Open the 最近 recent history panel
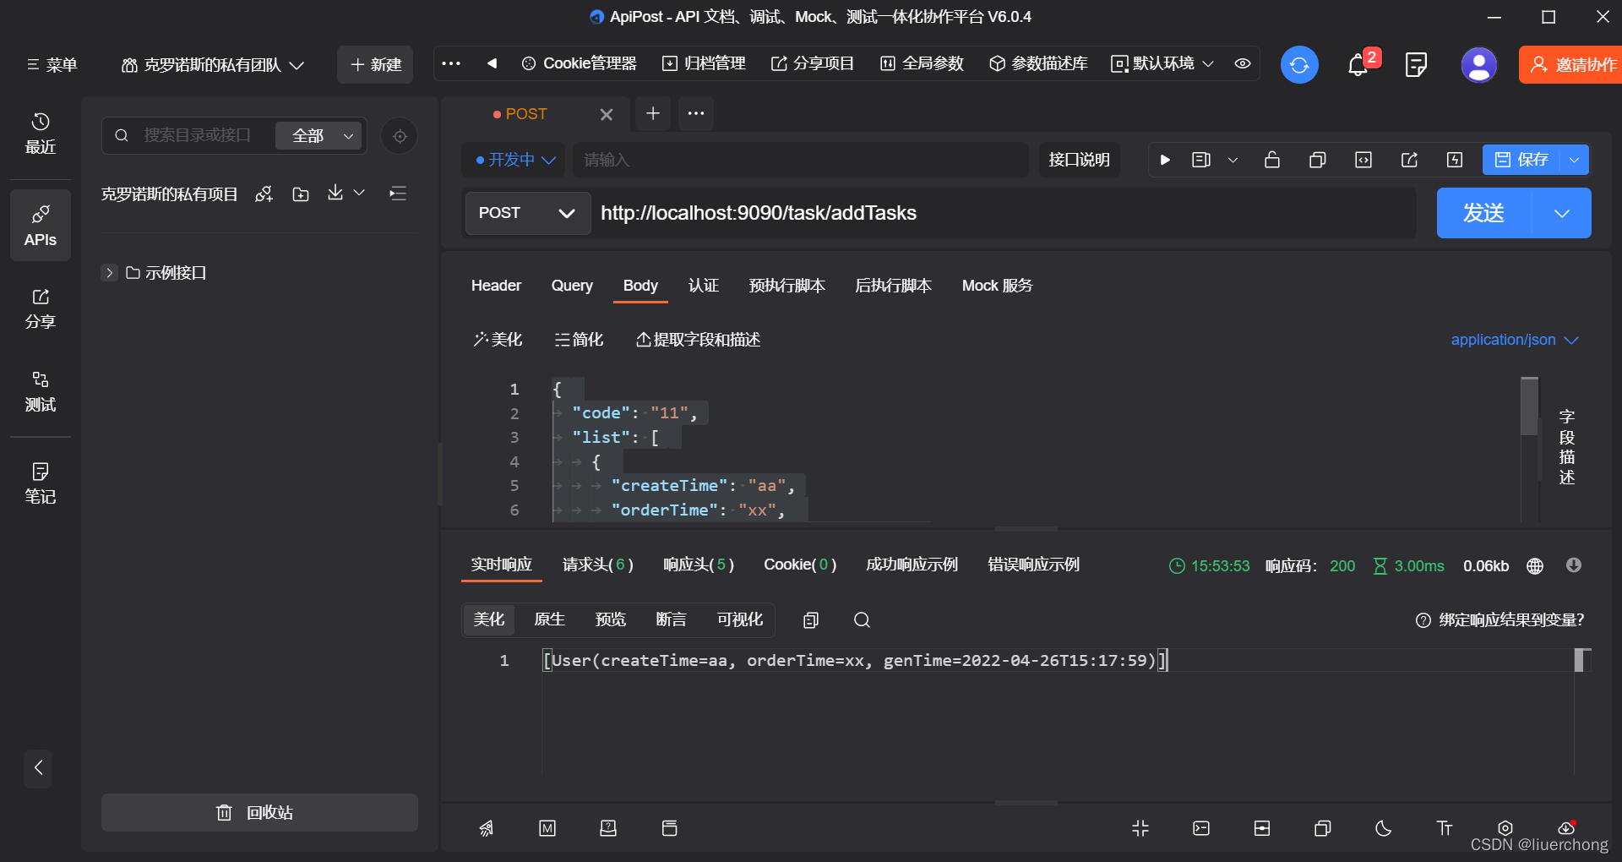Image resolution: width=1622 pixels, height=862 pixels. (x=41, y=134)
